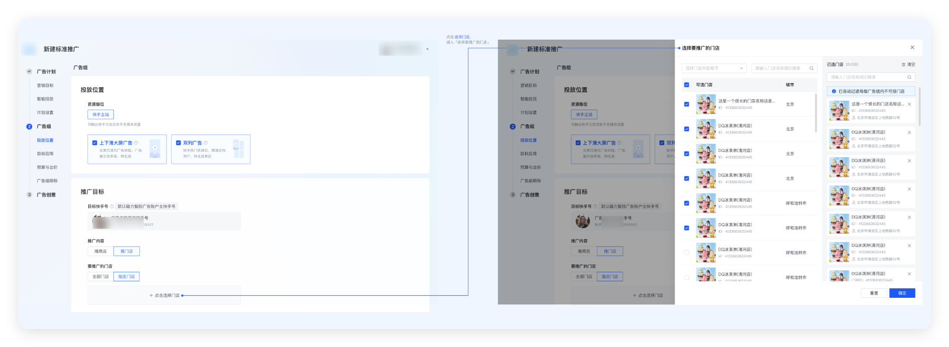Remove the first selected store with its X icon

point(909,104)
